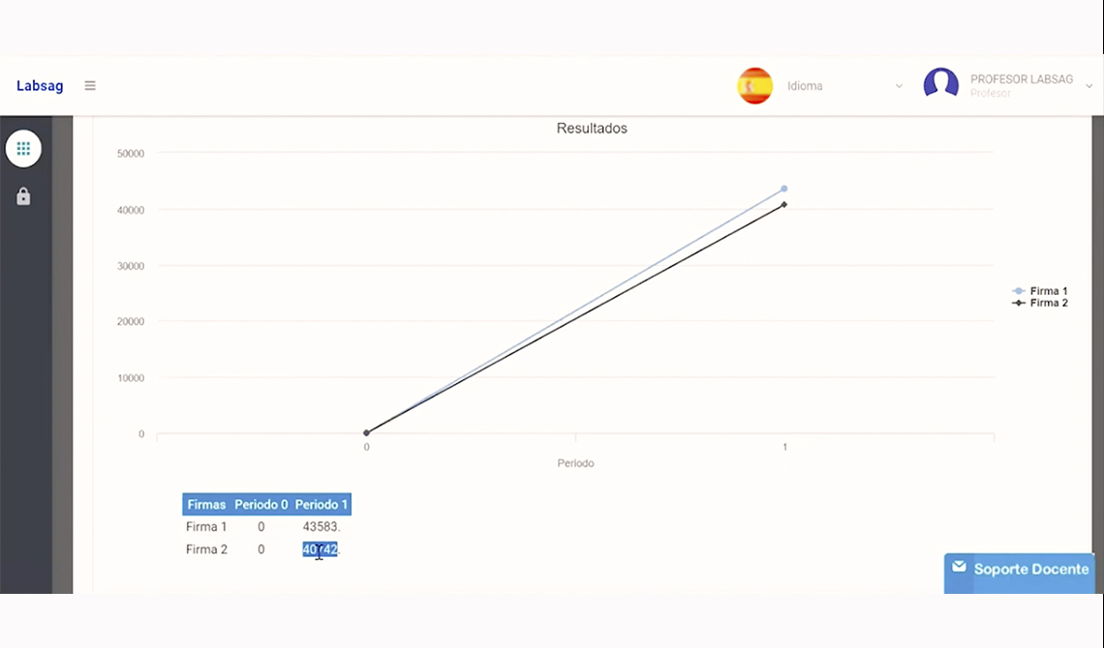
Task: Click the Spanish flag language icon
Action: click(754, 86)
